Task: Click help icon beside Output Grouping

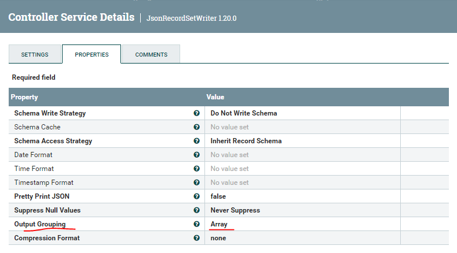Action: [197, 224]
